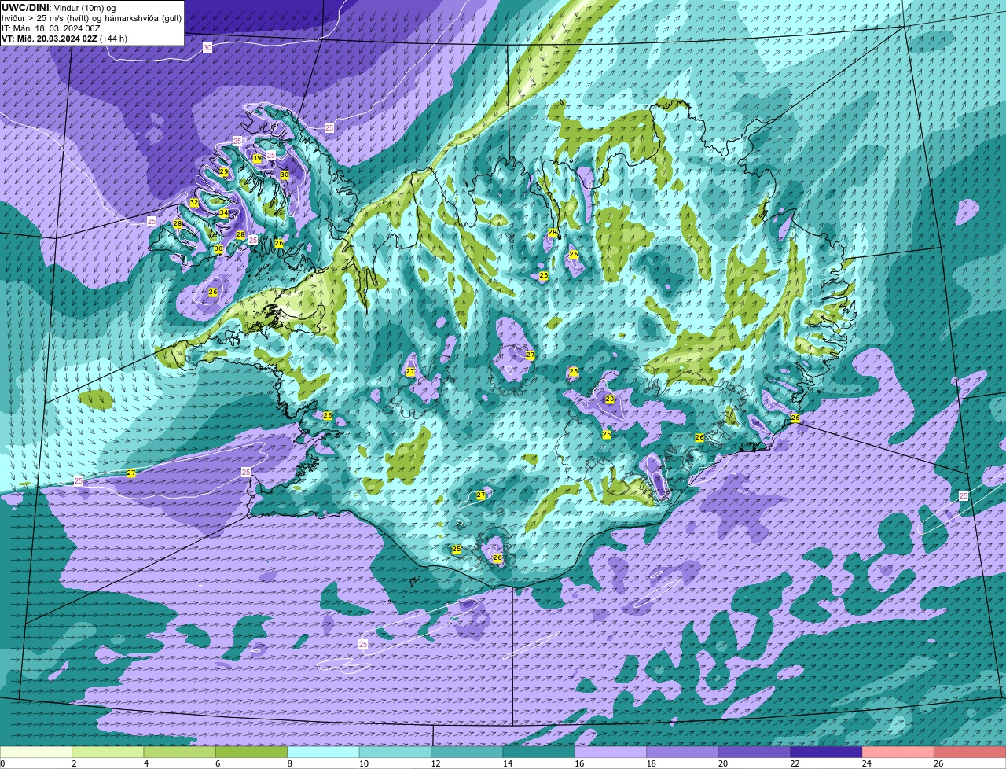Viewport: 1006px width, 769px height.
Task: Click the dark indigo 22–24 m/s legend swatch
Action: [x=827, y=752]
